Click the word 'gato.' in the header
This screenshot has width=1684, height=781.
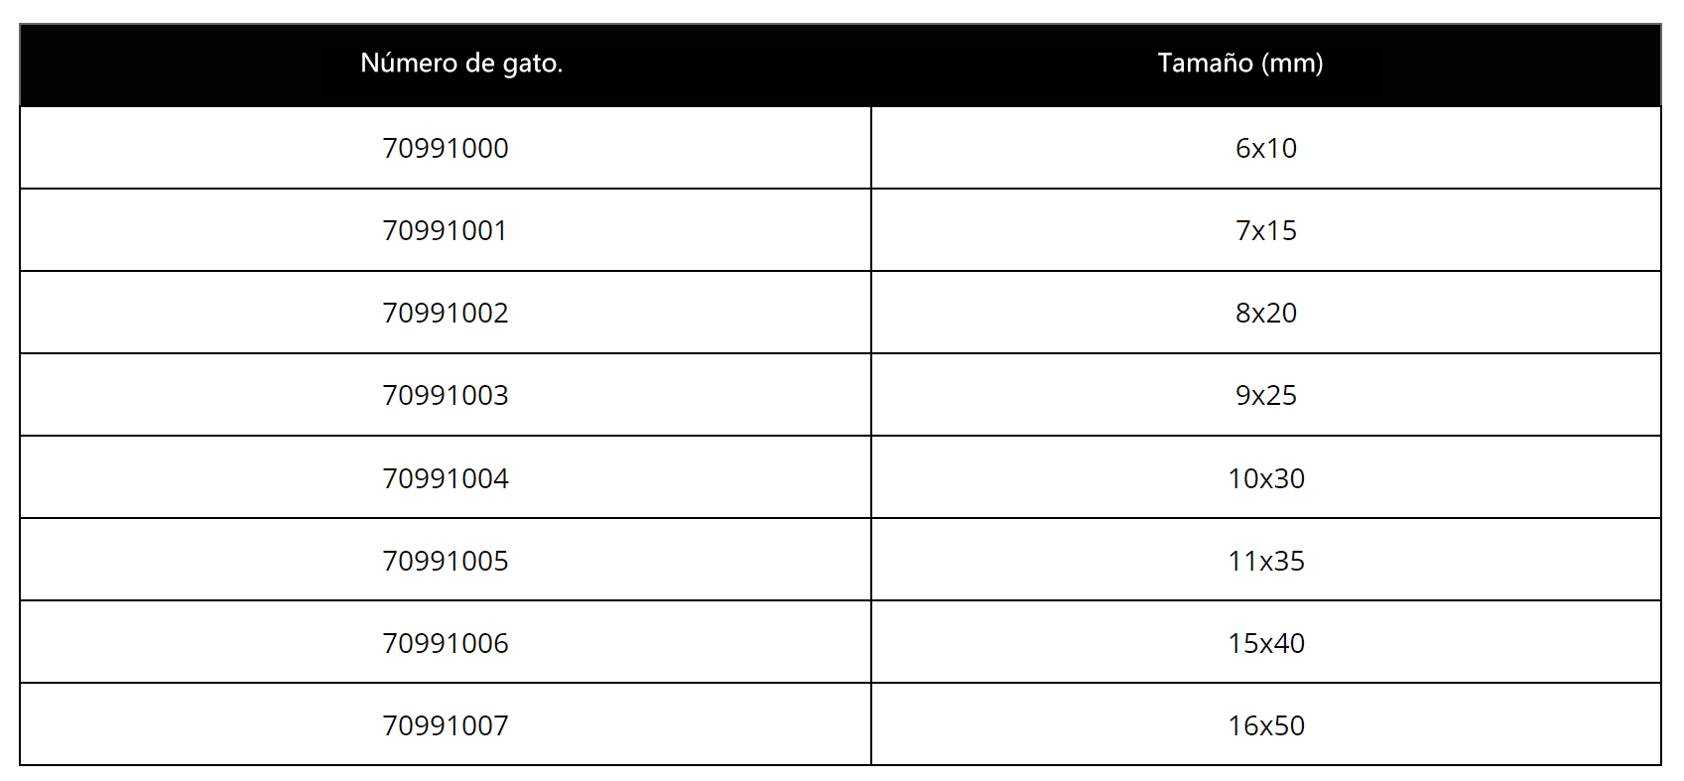tap(537, 65)
